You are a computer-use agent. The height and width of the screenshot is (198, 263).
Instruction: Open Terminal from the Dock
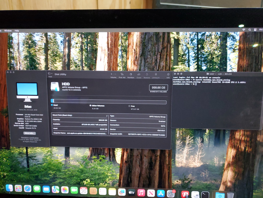(205, 195)
